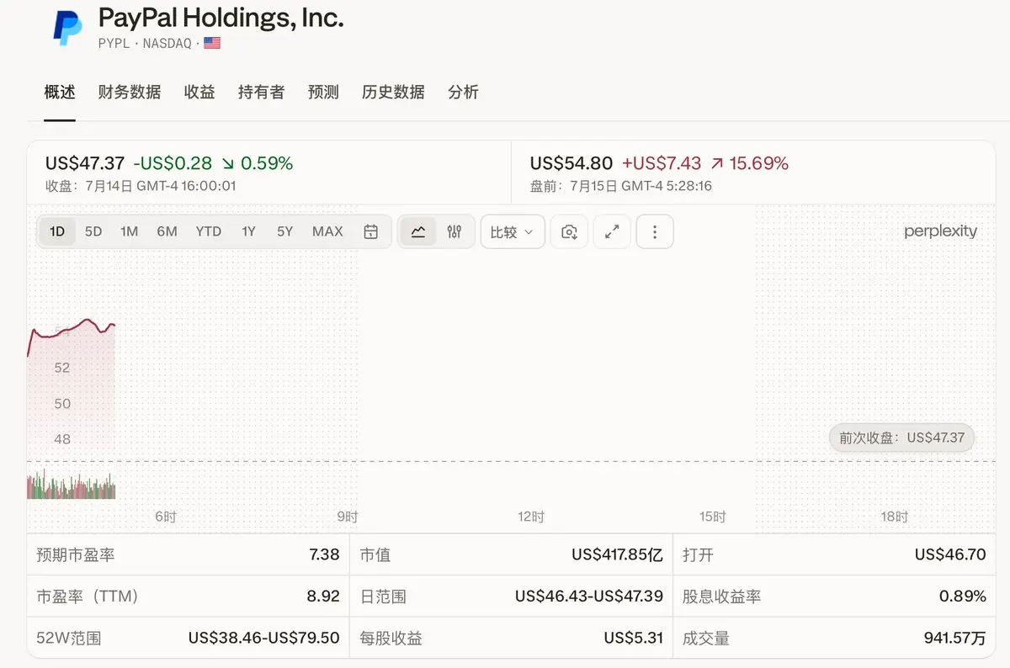Go to the 持有者 tab
This screenshot has width=1010, height=668.
coord(261,93)
